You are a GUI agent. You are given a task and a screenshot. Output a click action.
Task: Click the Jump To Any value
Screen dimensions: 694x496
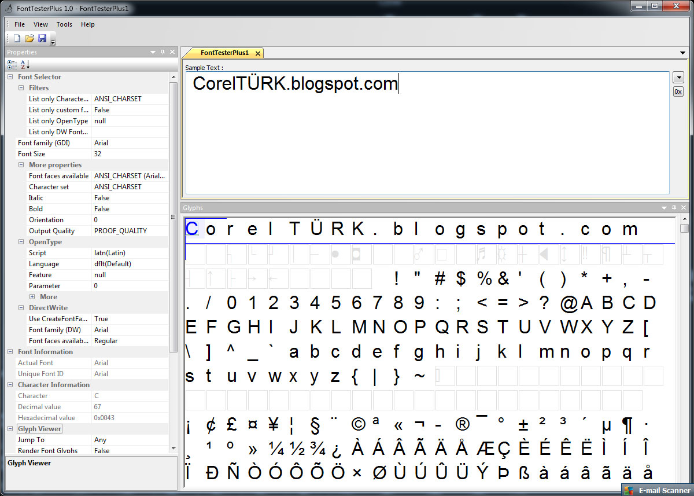pos(130,440)
